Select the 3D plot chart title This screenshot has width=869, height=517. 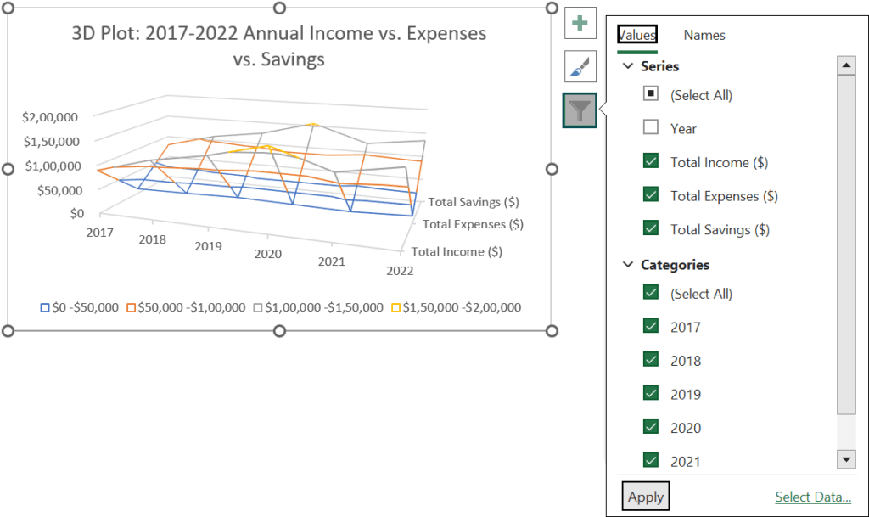[x=278, y=47]
